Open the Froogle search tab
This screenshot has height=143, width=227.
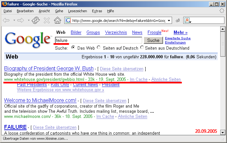click(x=154, y=32)
